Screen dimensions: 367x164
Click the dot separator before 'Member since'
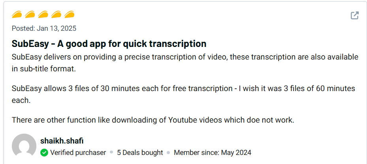point(168,153)
